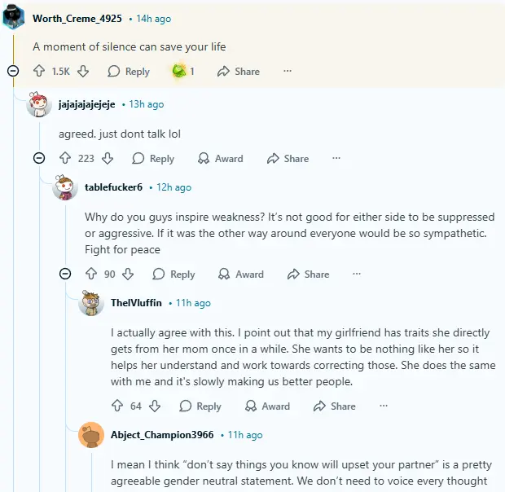The width and height of the screenshot is (505, 492).
Task: Upvote Worth_Creme_4925's comment
Action: click(38, 72)
